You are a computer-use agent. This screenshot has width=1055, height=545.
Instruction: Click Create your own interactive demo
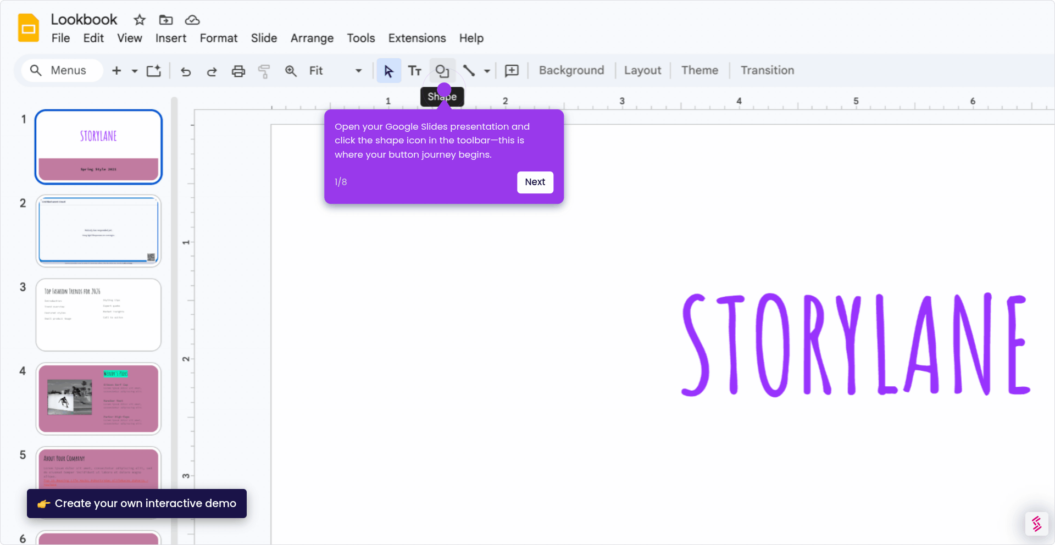137,503
